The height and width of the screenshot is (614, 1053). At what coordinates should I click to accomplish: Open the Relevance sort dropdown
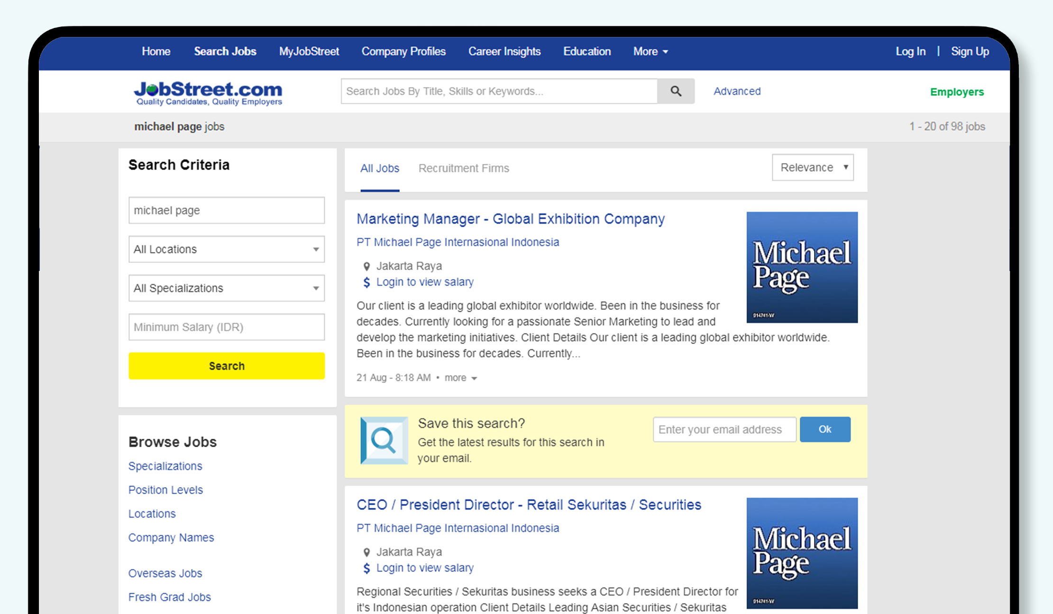813,167
